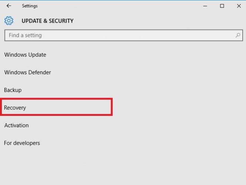Maximize the Settings window
This screenshot has height=185, width=246.
pos(222,6)
